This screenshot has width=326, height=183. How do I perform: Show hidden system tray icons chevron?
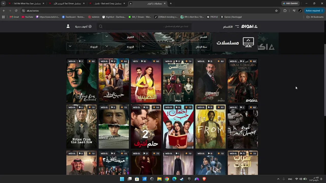(278, 179)
